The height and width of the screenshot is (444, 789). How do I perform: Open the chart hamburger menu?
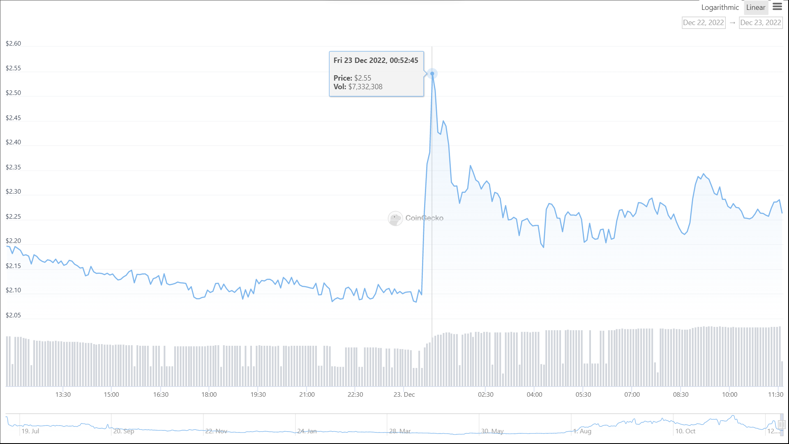tap(777, 7)
